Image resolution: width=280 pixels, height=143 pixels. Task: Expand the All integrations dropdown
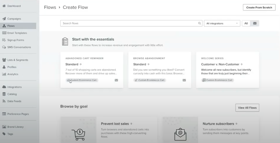coord(222,23)
